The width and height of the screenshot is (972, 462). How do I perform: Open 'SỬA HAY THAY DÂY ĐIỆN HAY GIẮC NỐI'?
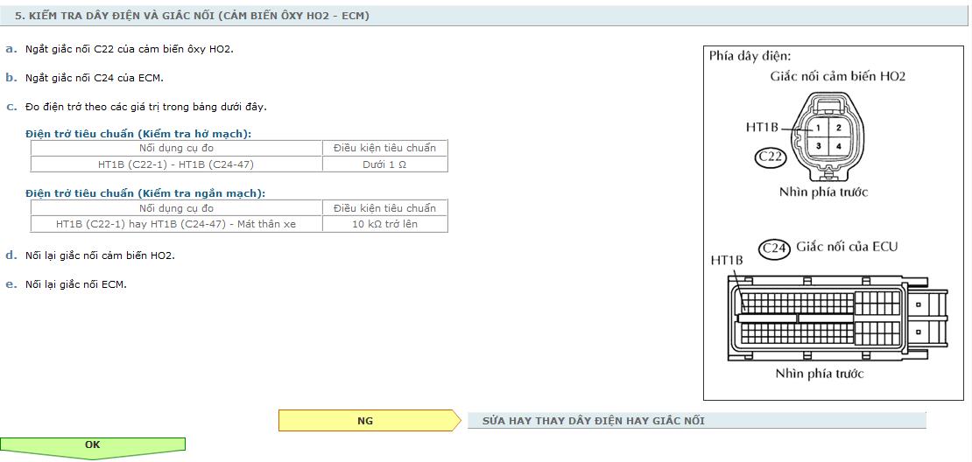697,421
